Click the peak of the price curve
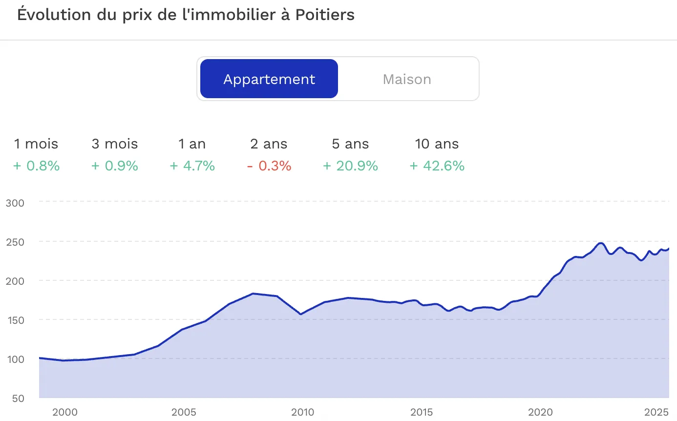677x421 pixels. point(601,242)
